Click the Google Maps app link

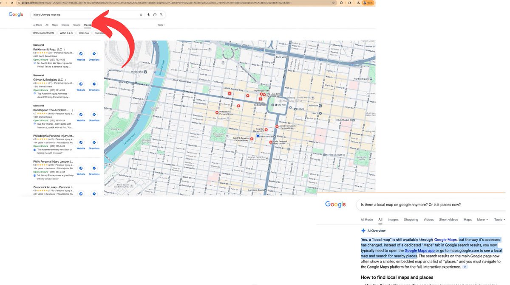tap(420, 250)
